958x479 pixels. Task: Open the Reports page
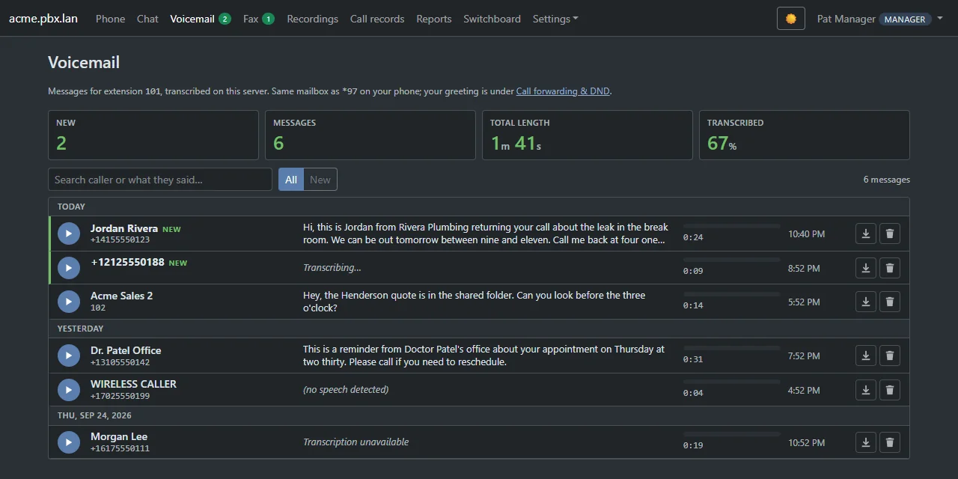[434, 19]
